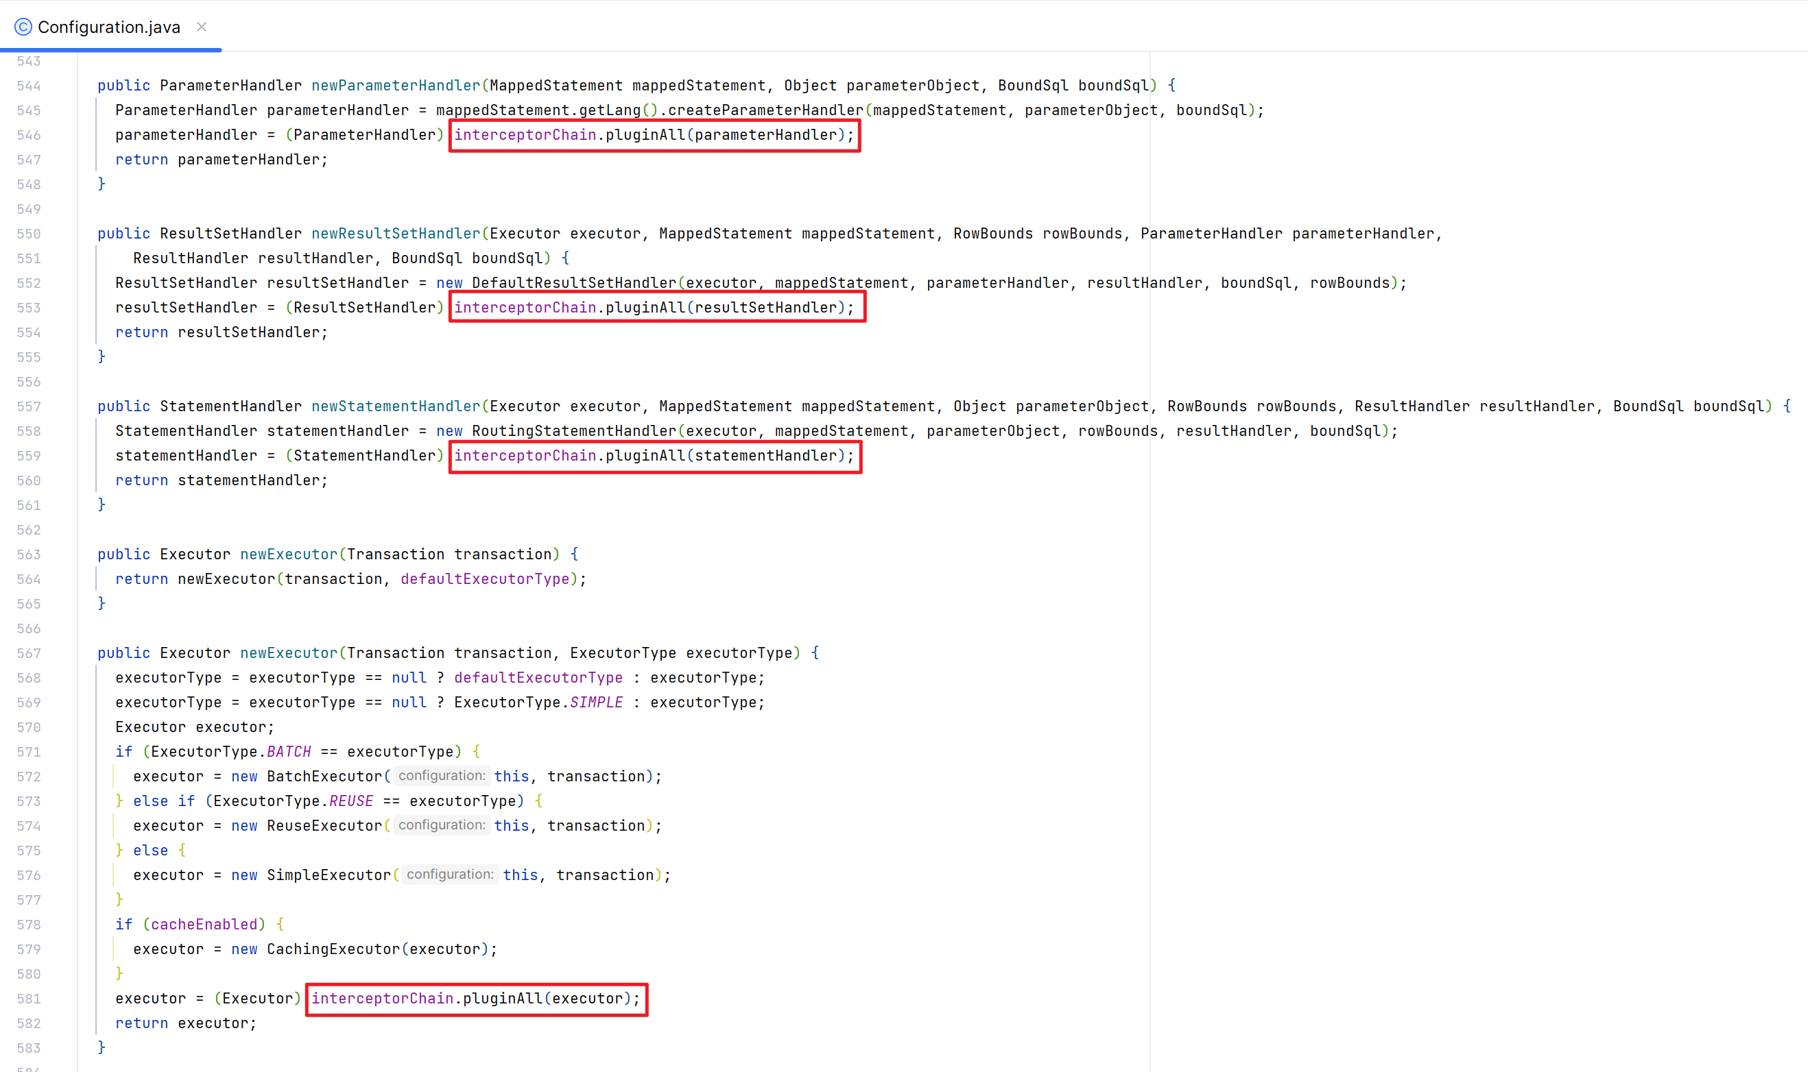The width and height of the screenshot is (1808, 1072).
Task: Click line number 563 in the gutter
Action: [29, 555]
